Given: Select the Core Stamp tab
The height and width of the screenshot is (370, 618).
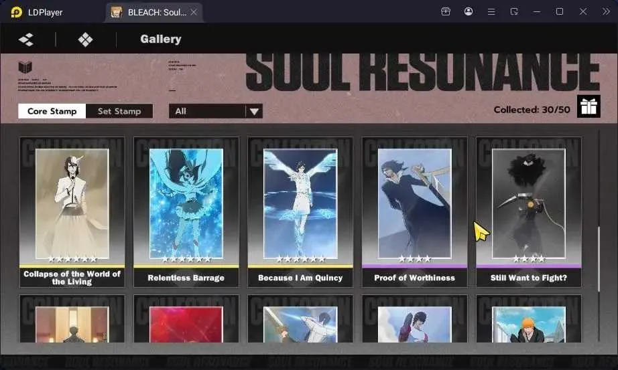Looking at the screenshot, I should point(52,111).
